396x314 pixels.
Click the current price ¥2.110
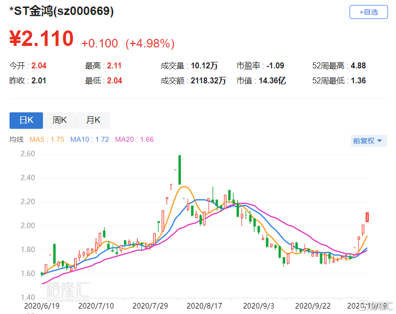pos(41,39)
